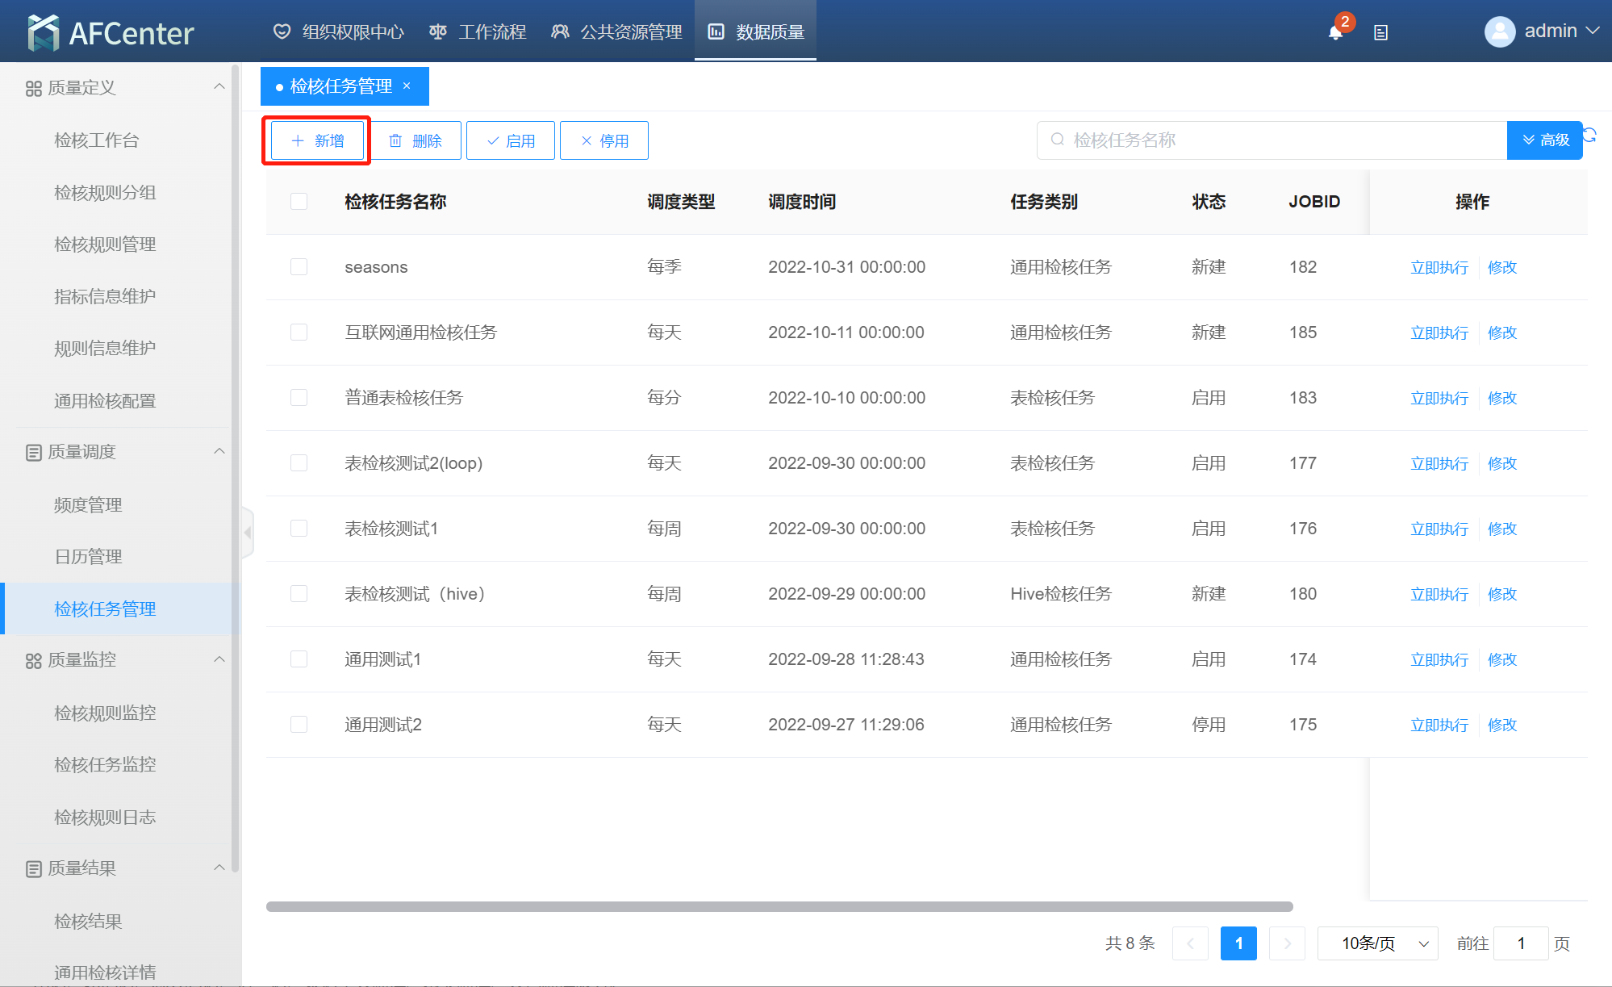Image resolution: width=1612 pixels, height=987 pixels.
Task: Click the 停用 button with X icon
Action: [x=603, y=140]
